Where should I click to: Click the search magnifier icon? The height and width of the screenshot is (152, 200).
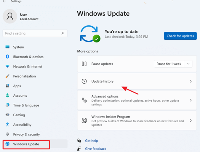coord(63,33)
